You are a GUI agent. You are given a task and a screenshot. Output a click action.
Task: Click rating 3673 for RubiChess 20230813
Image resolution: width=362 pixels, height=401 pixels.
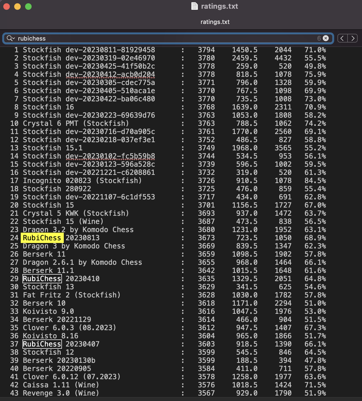coord(206,238)
